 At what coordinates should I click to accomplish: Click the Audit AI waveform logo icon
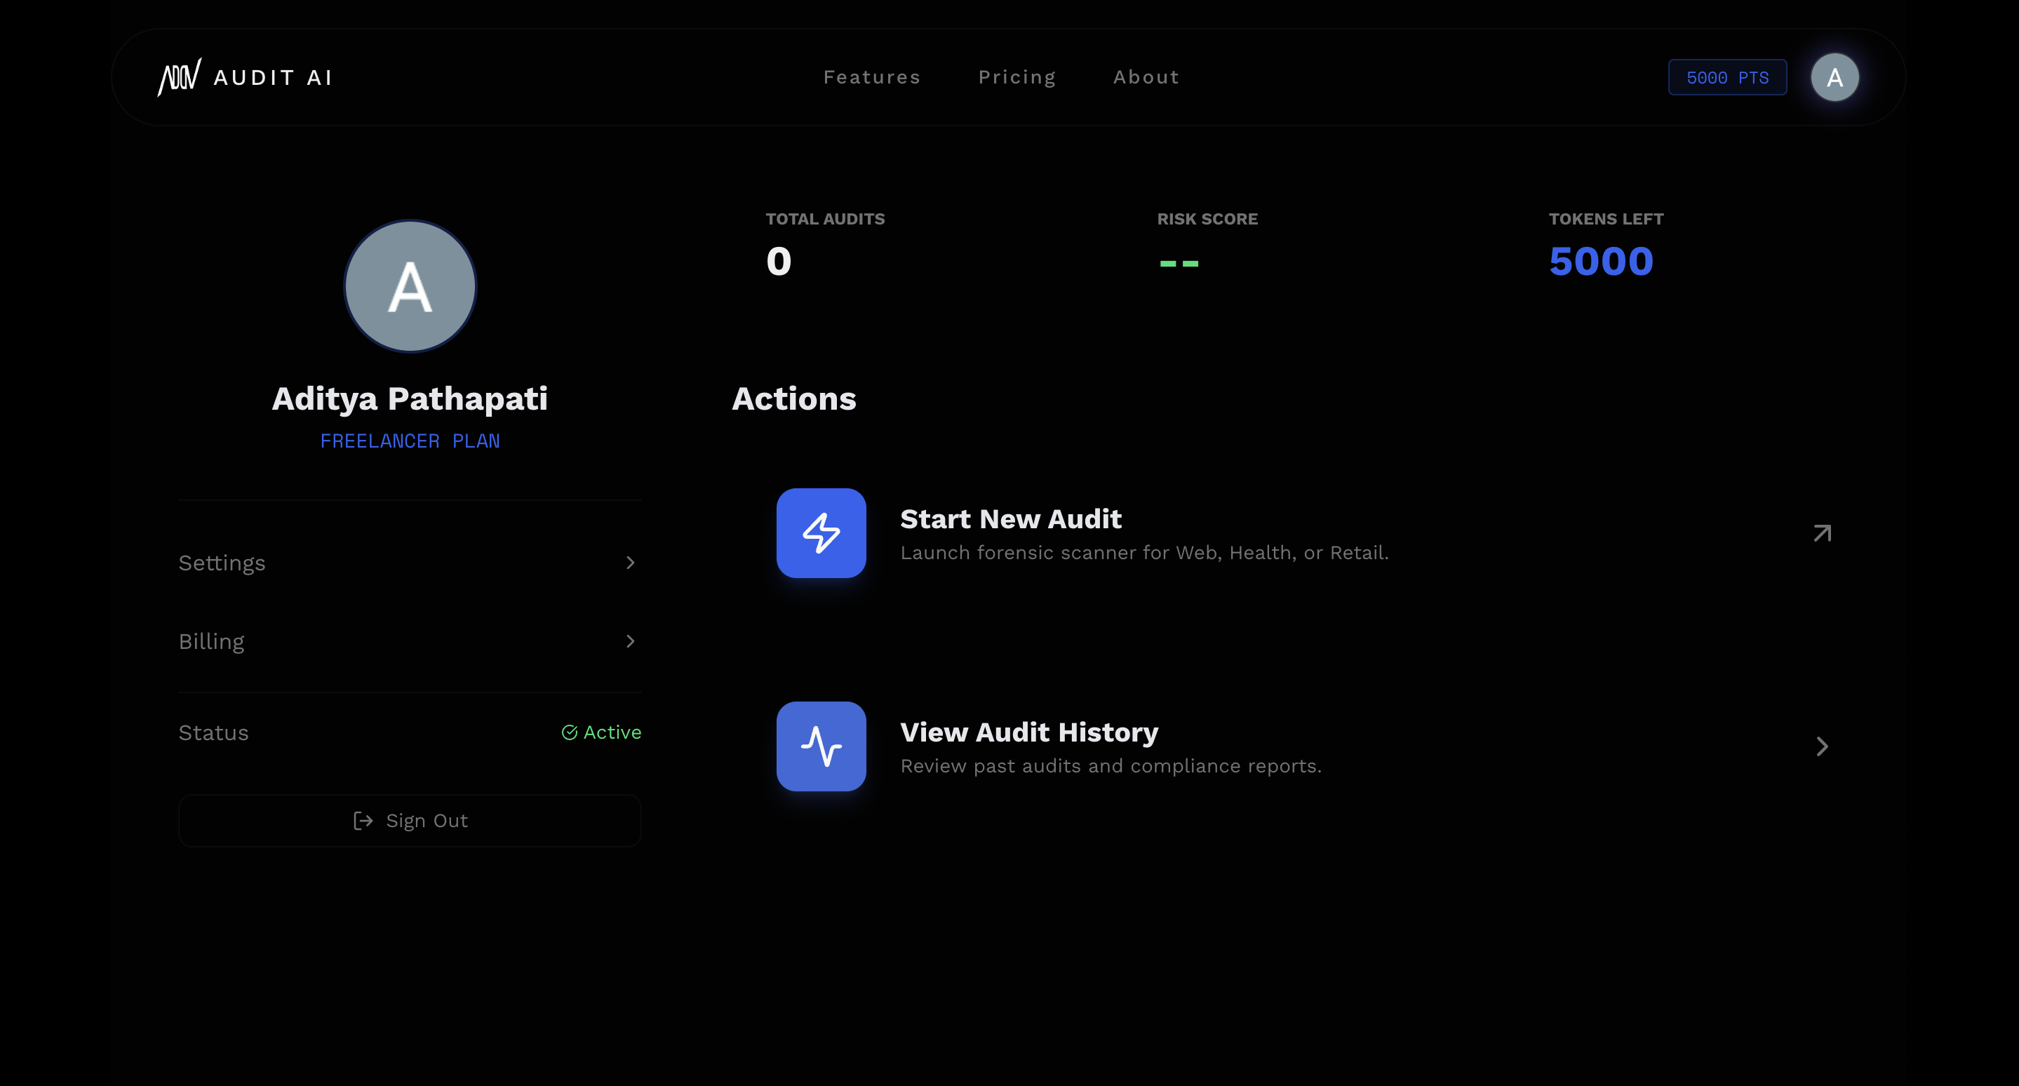click(180, 76)
